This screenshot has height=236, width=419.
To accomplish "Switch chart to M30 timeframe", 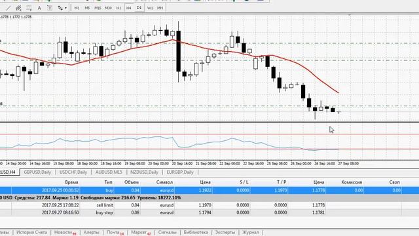I will pos(108,8).
